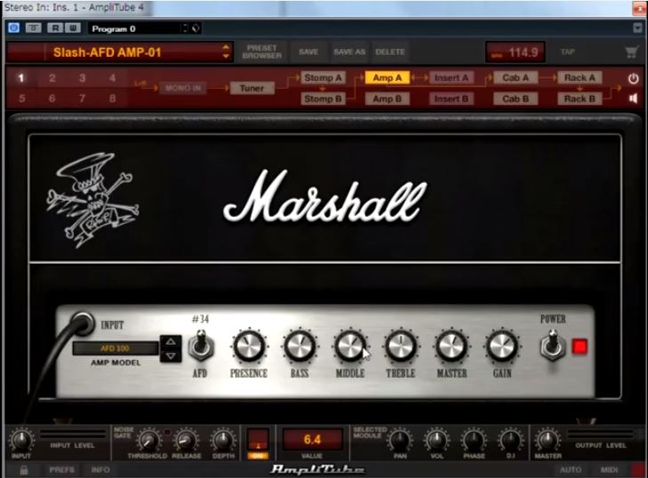
Task: Click the PRESENCE knob on the amp
Action: tap(249, 347)
